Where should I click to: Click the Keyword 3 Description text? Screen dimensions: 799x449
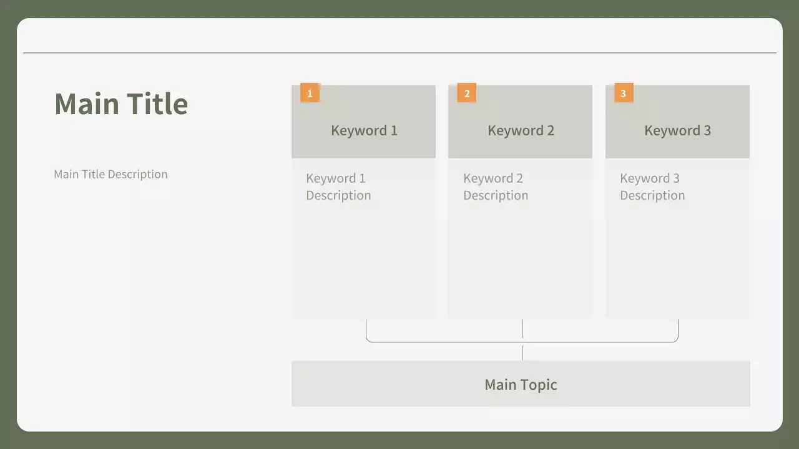tap(652, 187)
